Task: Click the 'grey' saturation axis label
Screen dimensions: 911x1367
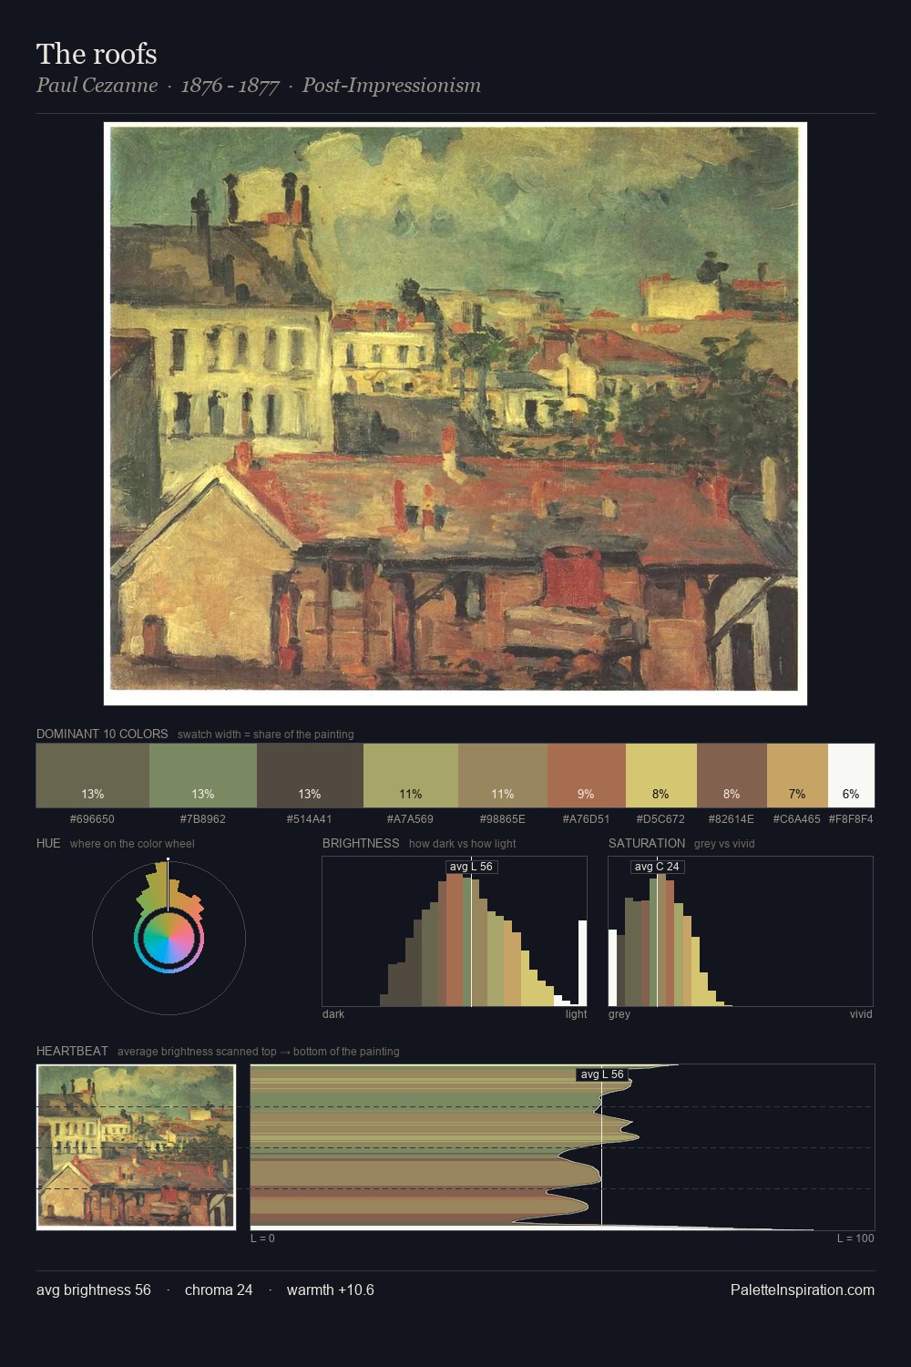Action: (619, 1014)
